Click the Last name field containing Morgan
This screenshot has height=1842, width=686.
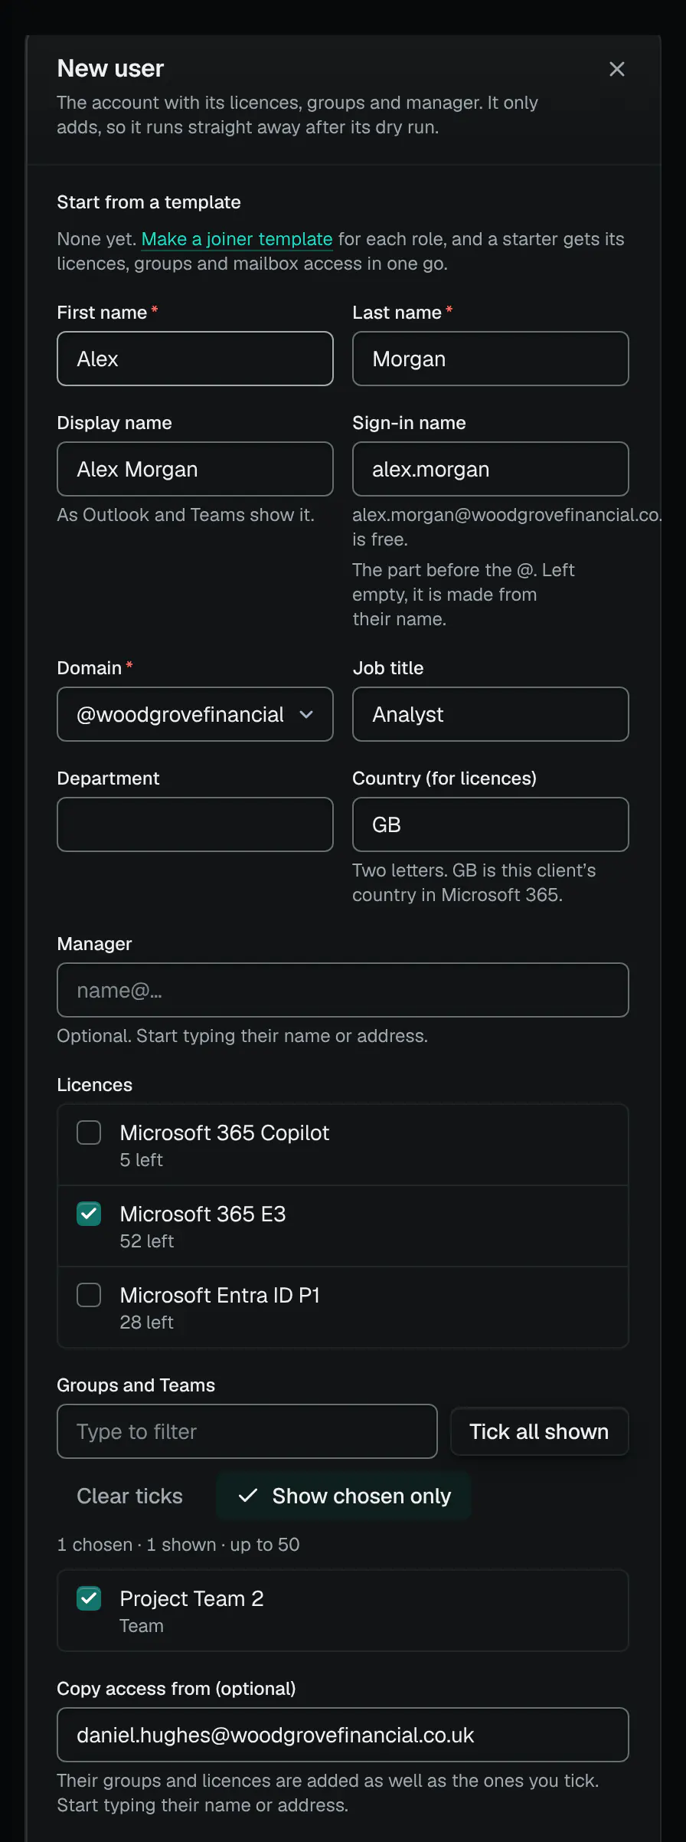(490, 359)
